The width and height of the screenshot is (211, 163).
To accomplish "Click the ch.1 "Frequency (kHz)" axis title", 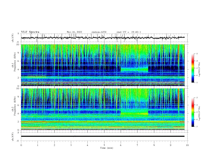I will [15, 62].
